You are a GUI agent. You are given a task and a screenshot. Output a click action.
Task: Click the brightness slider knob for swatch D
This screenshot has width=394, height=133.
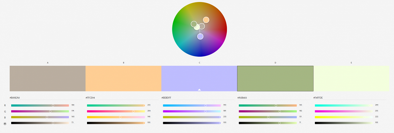(x=279, y=123)
